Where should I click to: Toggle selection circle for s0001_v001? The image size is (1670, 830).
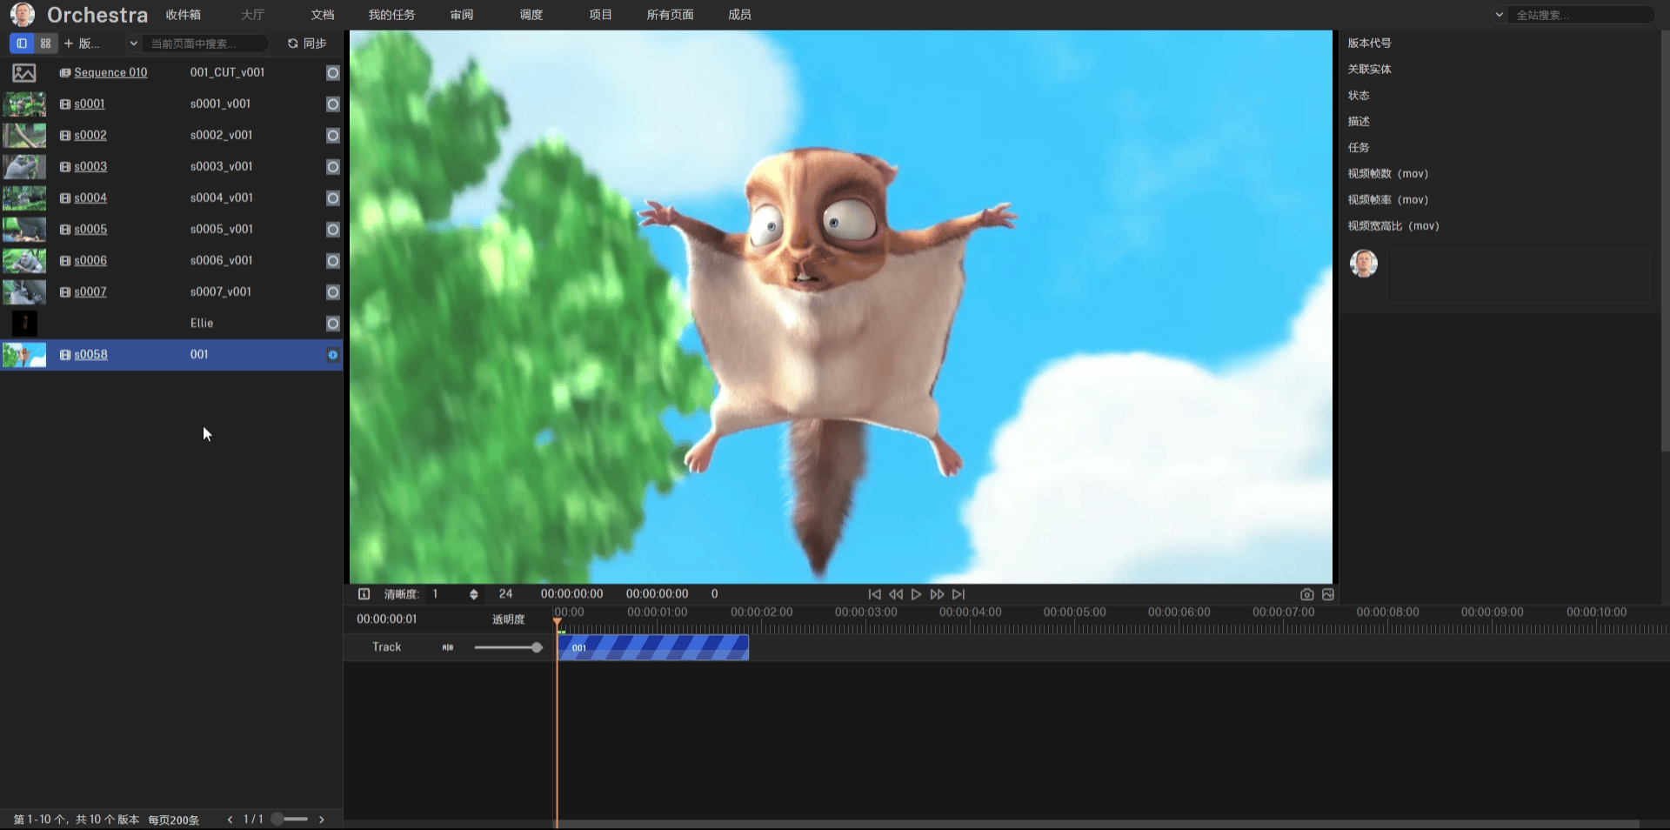pos(332,104)
